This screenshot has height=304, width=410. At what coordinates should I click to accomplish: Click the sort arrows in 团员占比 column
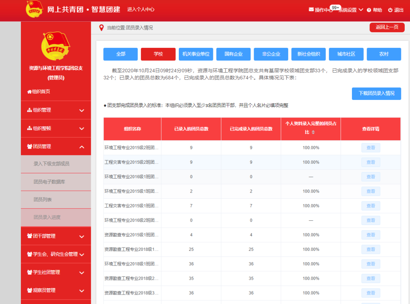[313, 132]
